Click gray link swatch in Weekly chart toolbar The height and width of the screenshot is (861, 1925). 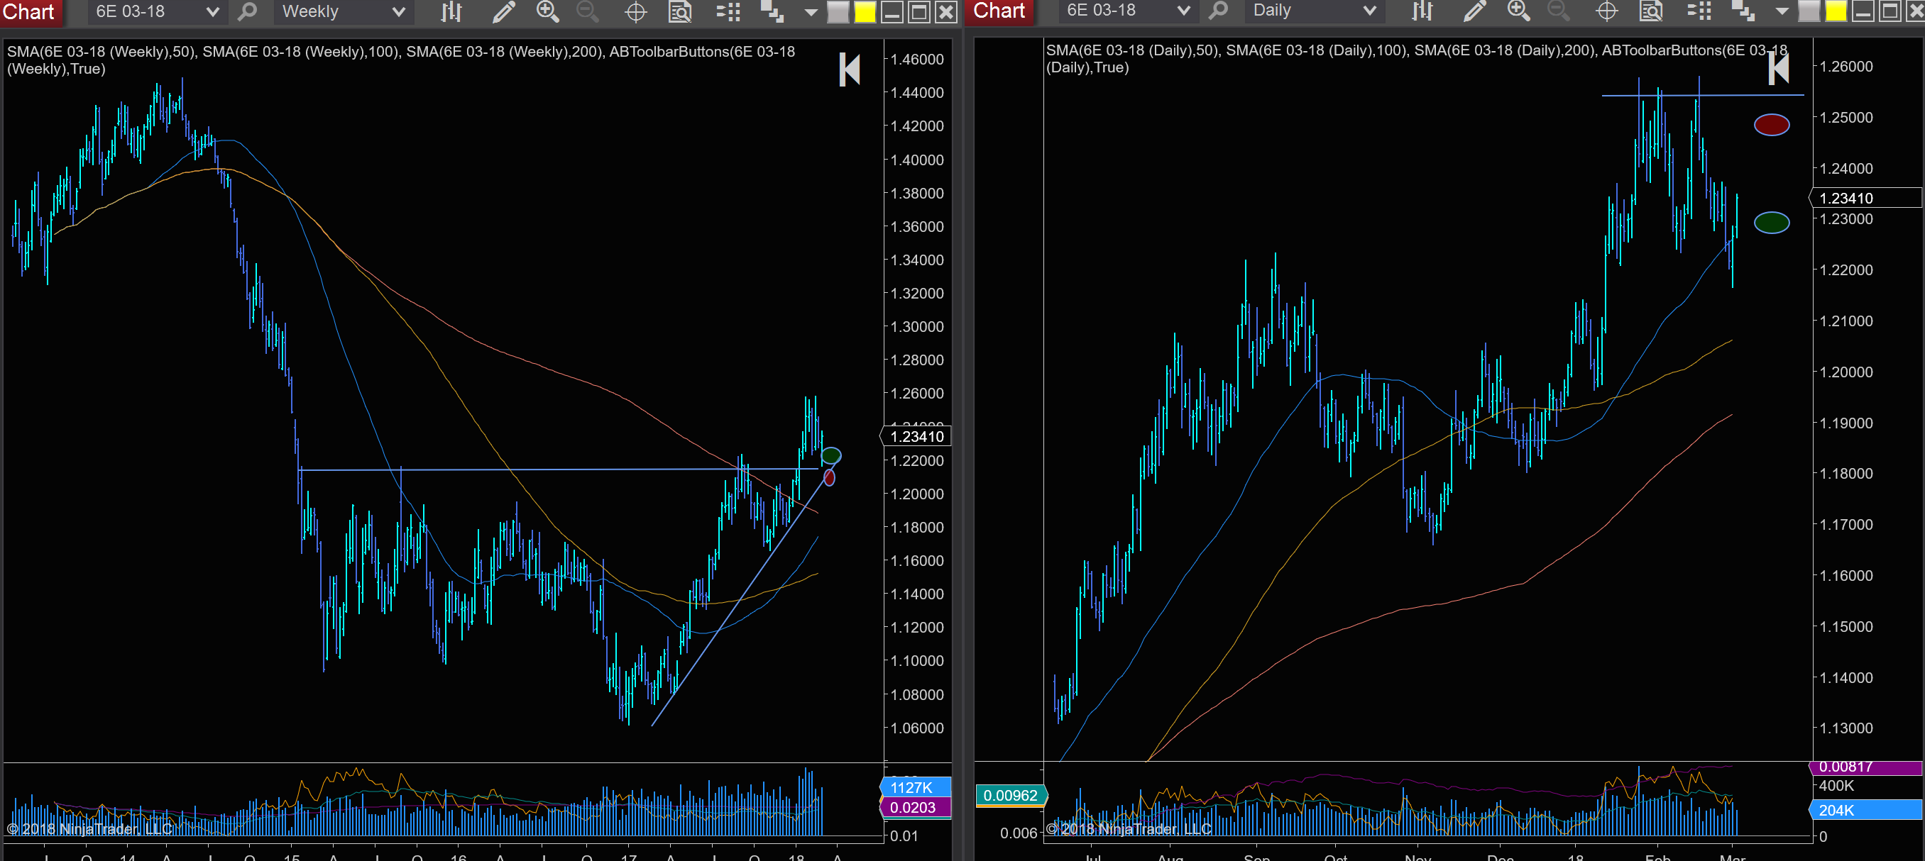pos(838,13)
